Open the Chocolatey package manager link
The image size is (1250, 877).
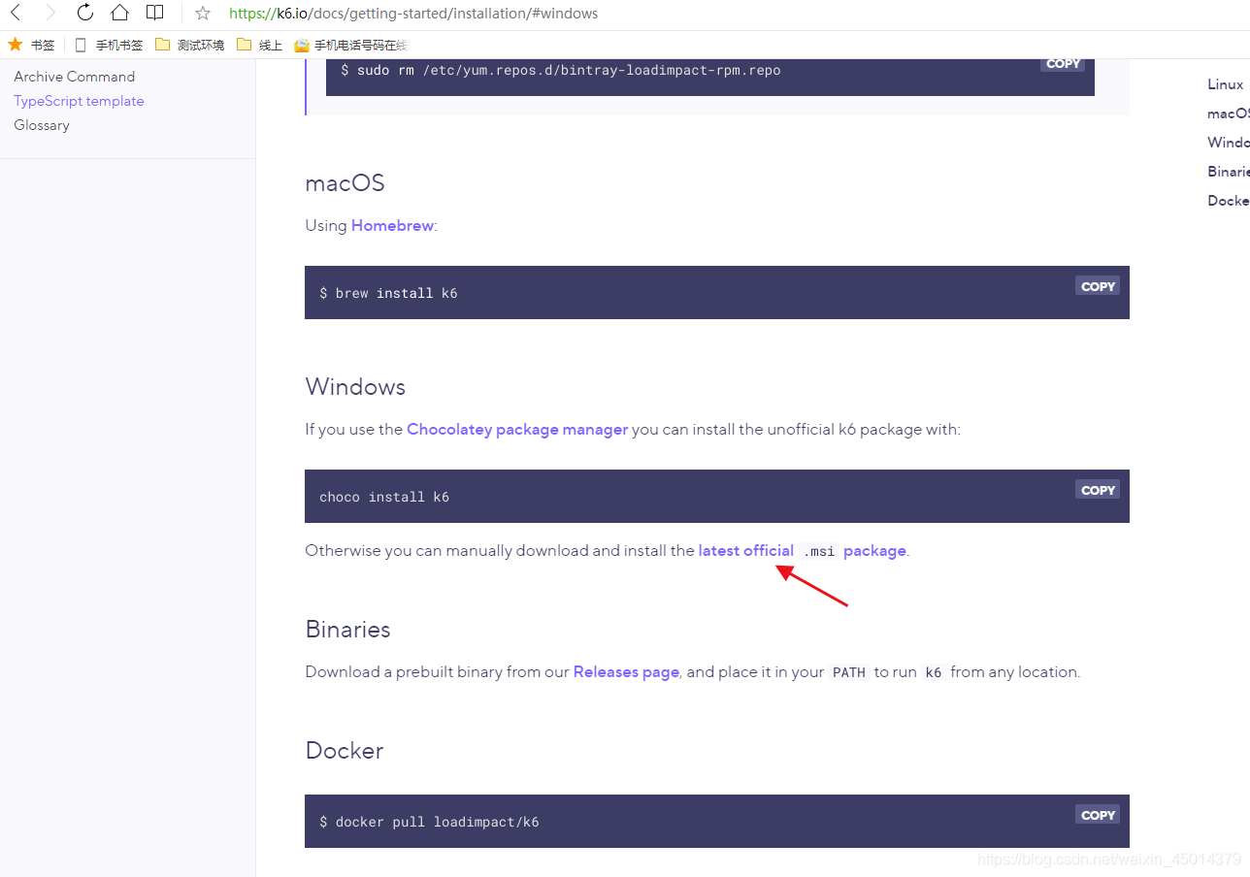point(517,429)
